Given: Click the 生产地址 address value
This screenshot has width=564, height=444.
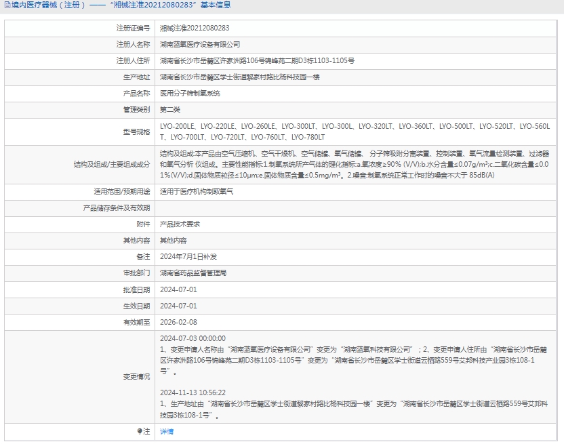Looking at the screenshot, I should tap(239, 77).
